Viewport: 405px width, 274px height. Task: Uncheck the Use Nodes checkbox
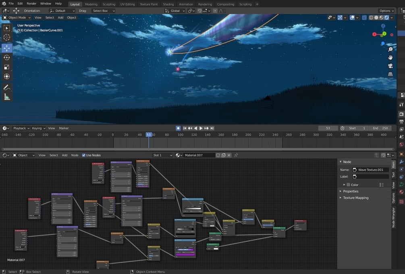pyautogui.click(x=84, y=155)
